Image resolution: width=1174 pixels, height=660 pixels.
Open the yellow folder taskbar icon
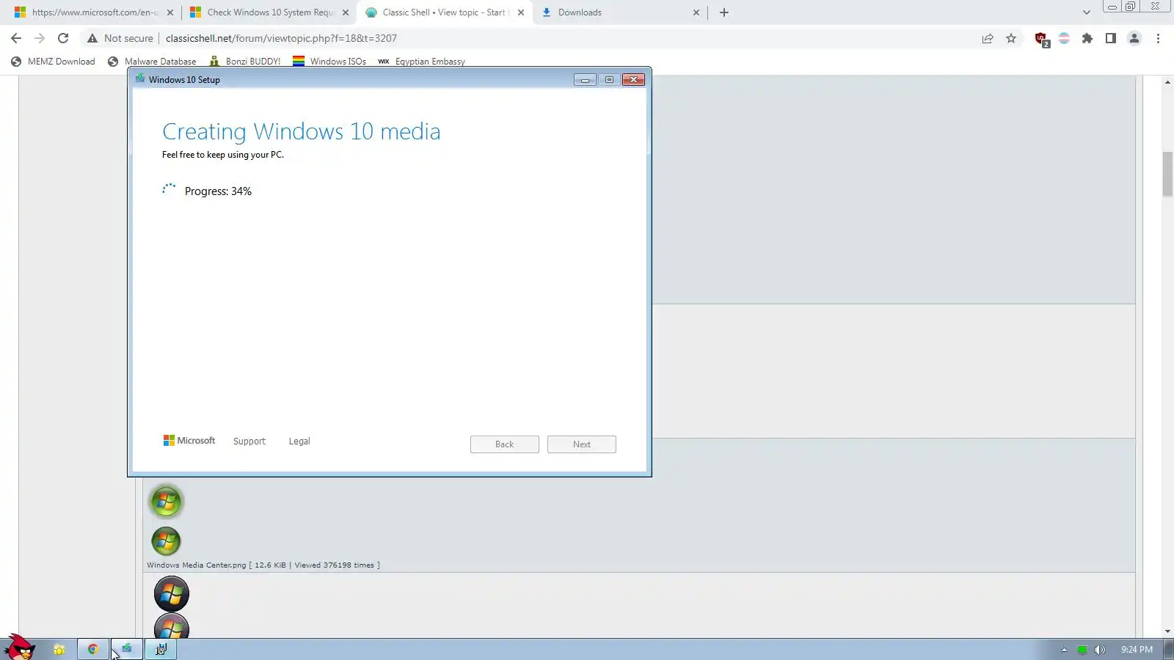click(x=59, y=649)
